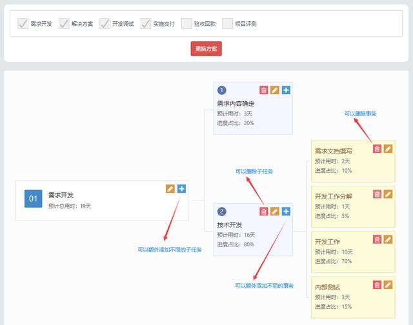The width and height of the screenshot is (413, 325).
Task: Click 预计总用时：19天 text
Action: click(x=70, y=206)
